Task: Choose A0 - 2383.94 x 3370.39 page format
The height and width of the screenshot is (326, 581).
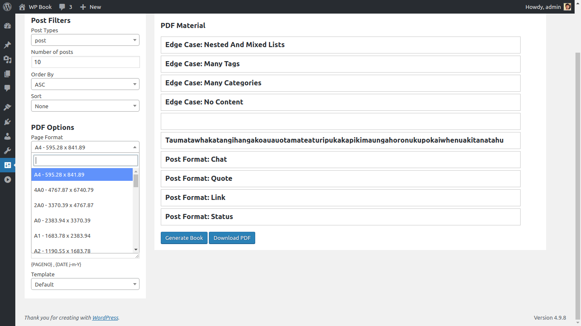Action: (62, 220)
